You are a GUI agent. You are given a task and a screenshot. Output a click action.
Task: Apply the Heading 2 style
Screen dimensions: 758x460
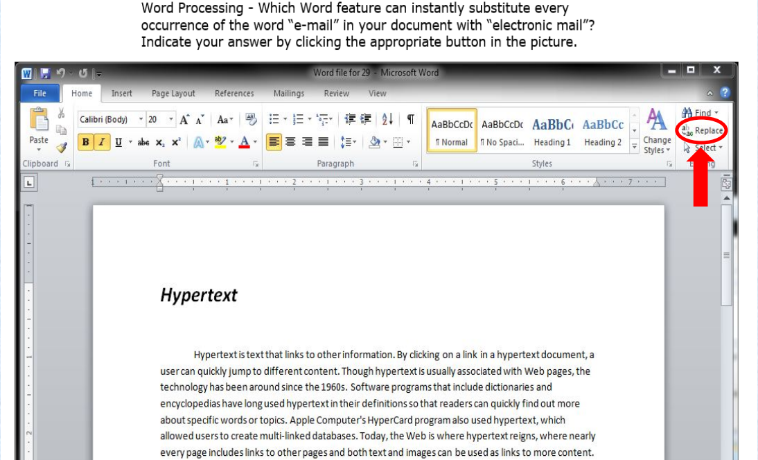pyautogui.click(x=603, y=130)
